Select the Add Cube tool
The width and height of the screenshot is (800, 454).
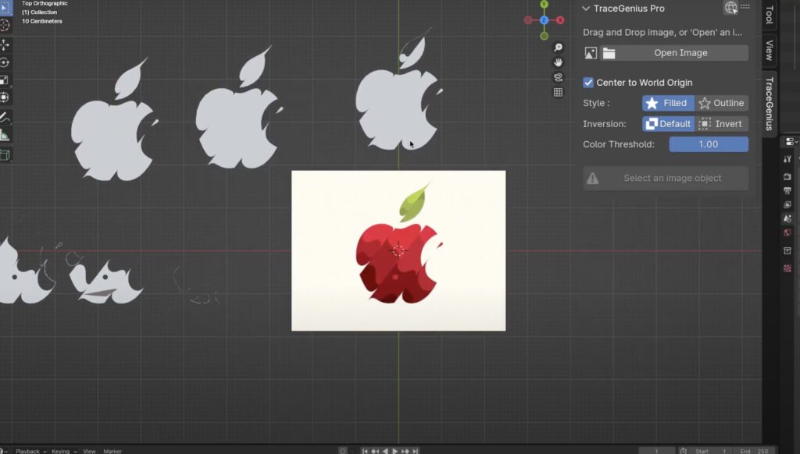[x=5, y=155]
